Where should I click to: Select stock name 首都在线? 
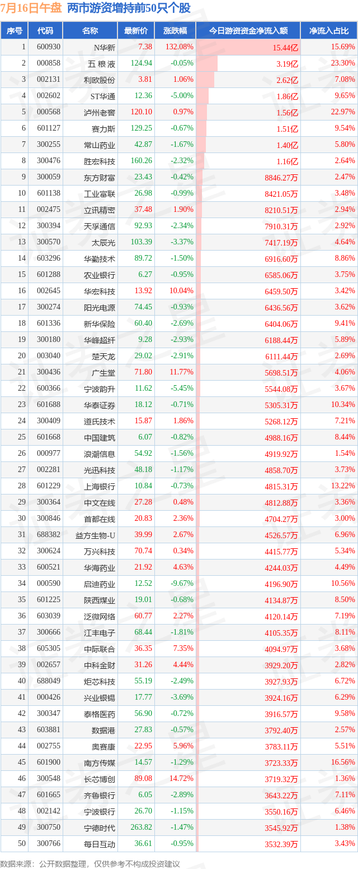pos(100,519)
